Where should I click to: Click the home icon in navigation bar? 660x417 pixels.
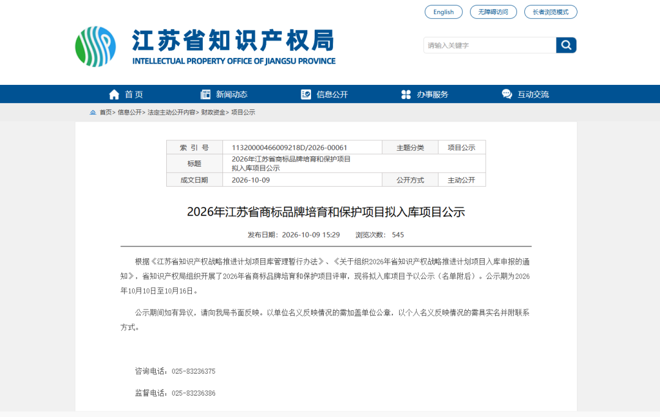114,95
